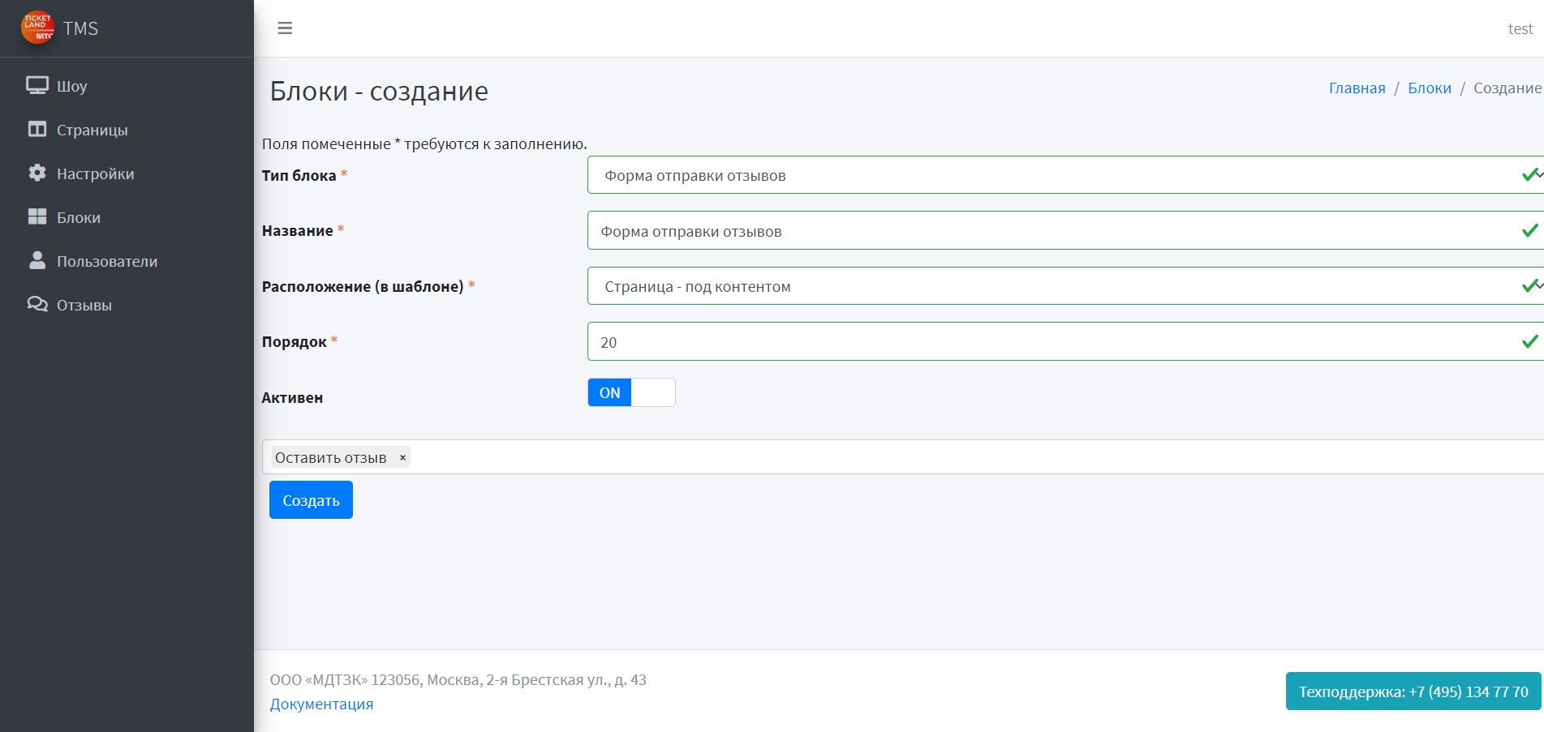Screen dimensions: 1544x732
Task: Click the Создать button
Action: click(x=311, y=500)
